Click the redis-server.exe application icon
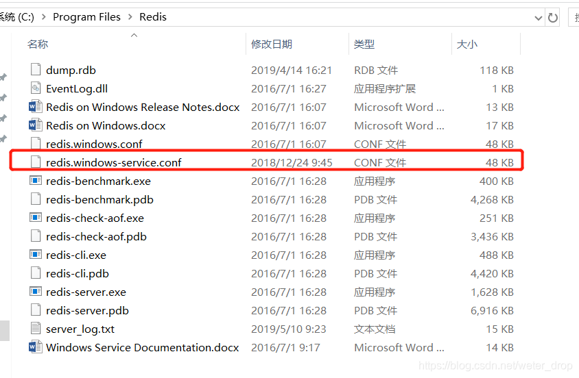Image resolution: width=579 pixels, height=378 pixels. 36,291
